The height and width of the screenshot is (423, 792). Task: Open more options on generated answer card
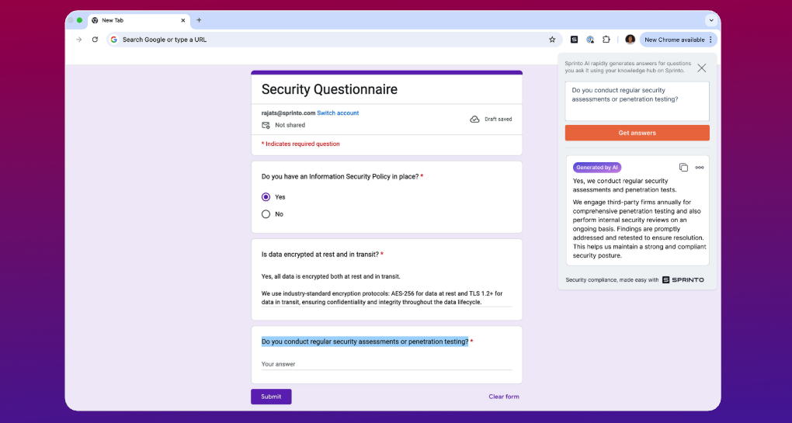700,167
